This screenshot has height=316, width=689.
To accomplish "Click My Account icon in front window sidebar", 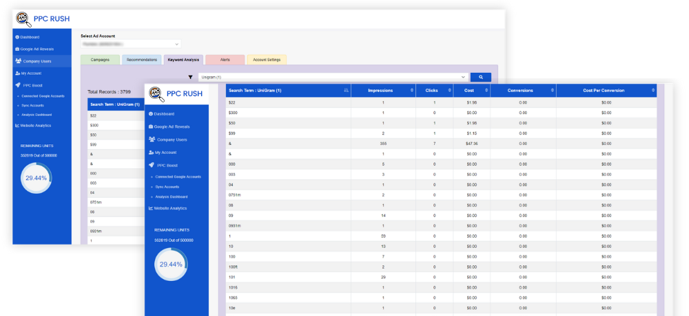I will point(151,153).
